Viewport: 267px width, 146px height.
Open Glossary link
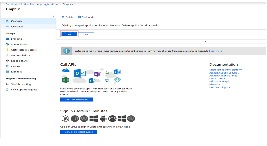(x=215, y=84)
